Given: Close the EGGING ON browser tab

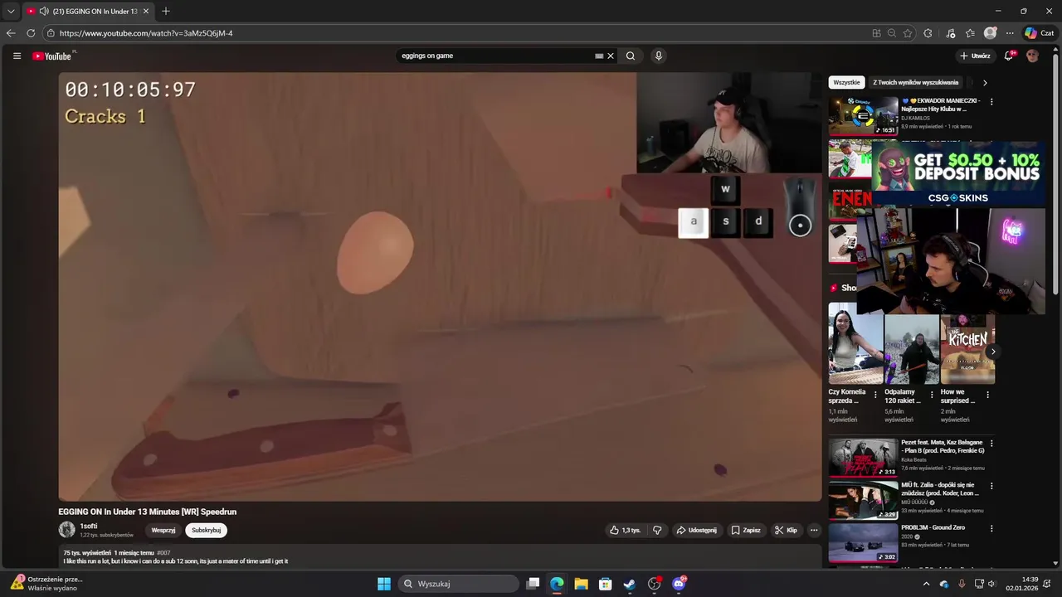Looking at the screenshot, I should [146, 12].
